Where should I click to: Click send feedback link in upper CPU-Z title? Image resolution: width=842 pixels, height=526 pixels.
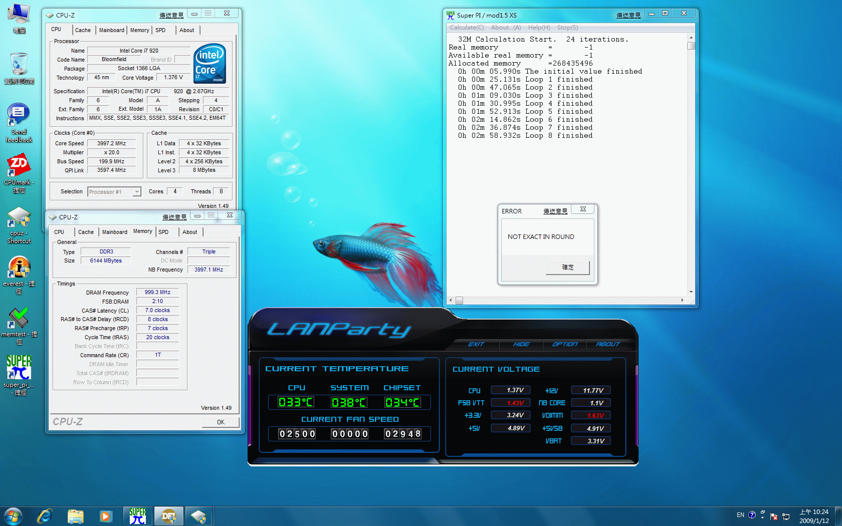coord(171,16)
